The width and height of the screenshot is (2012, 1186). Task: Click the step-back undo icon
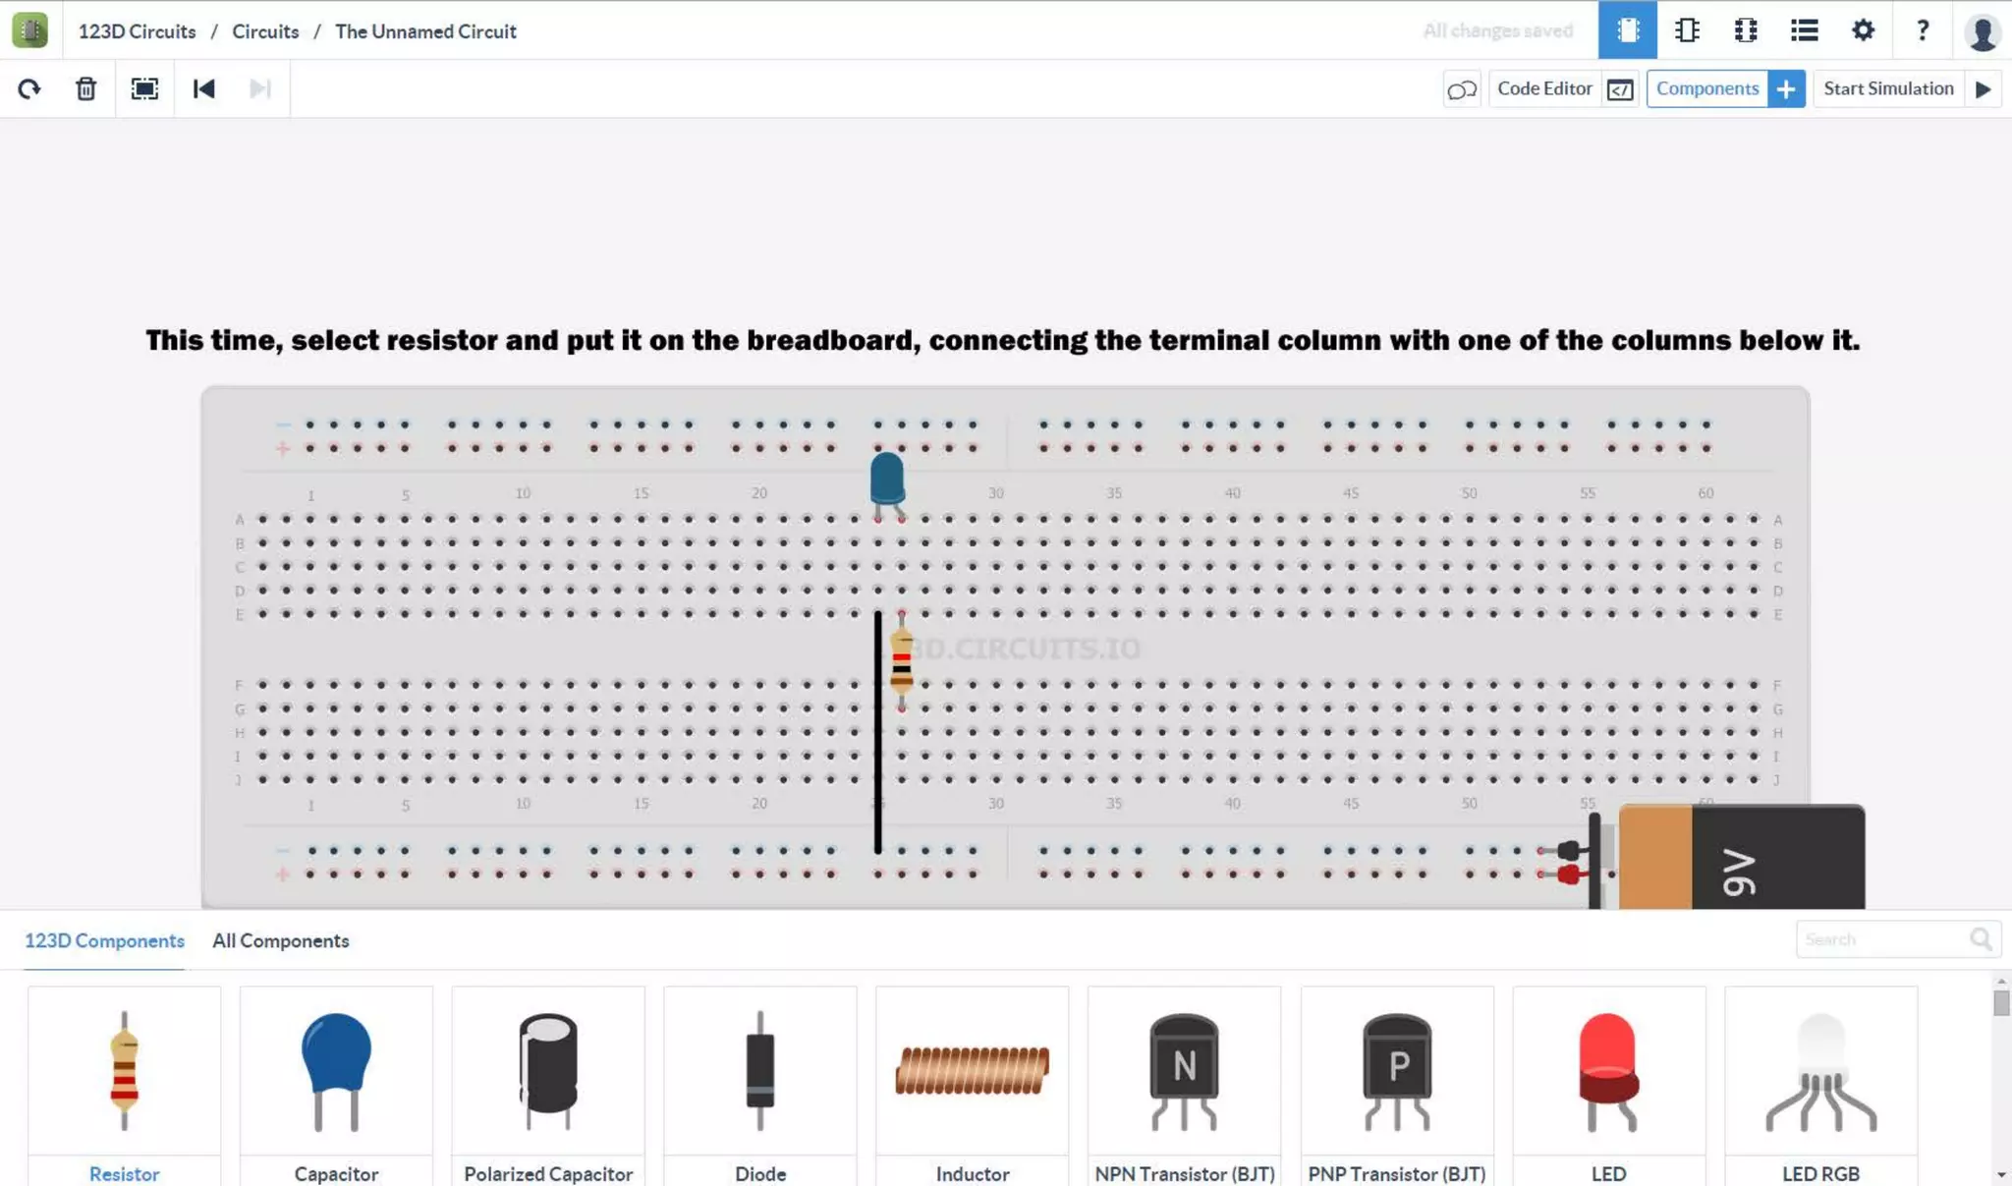pos(203,89)
